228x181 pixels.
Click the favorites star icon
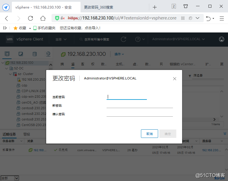tap(15, 28)
